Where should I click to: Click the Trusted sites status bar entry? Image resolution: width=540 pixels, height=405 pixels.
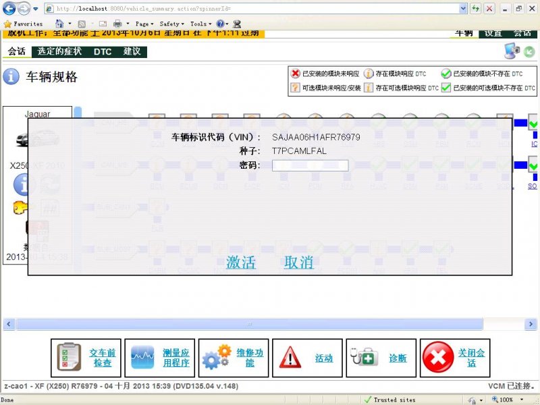pos(390,400)
